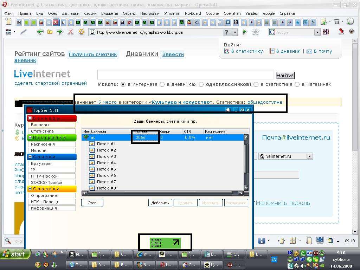
Task: Collapse the Баннеры section in TopGen
Action: [30, 118]
